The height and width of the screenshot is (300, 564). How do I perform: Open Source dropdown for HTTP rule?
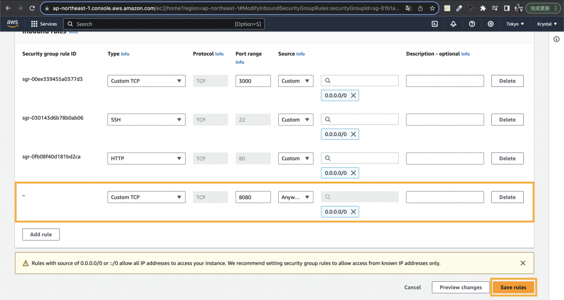(296, 159)
